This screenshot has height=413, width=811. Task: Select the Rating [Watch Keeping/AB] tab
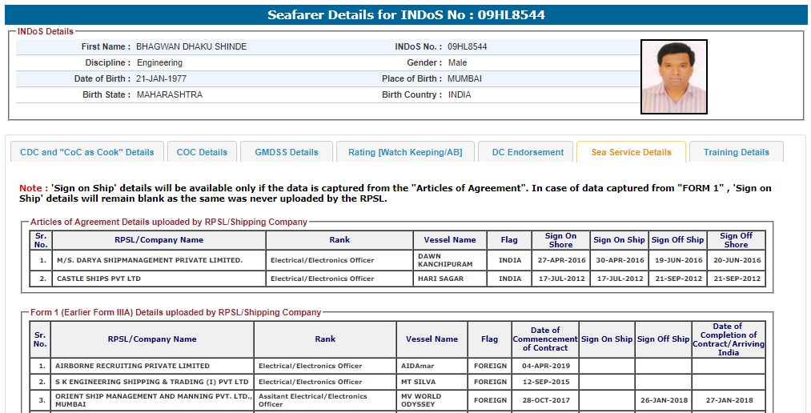point(405,152)
